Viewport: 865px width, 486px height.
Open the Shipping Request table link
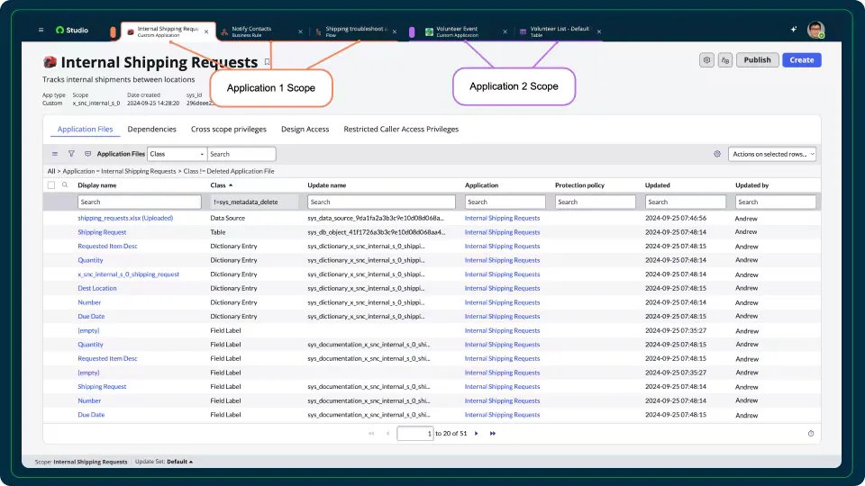pyautogui.click(x=102, y=232)
